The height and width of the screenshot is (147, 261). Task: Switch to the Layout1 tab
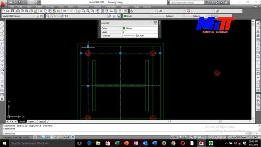coord(32,122)
